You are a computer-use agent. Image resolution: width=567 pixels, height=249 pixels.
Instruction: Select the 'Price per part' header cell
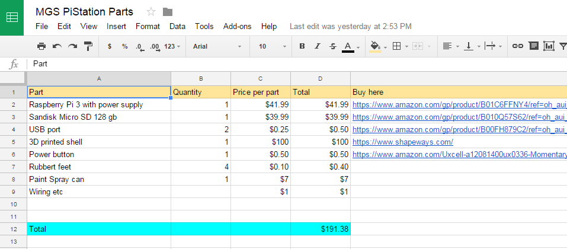(261, 92)
